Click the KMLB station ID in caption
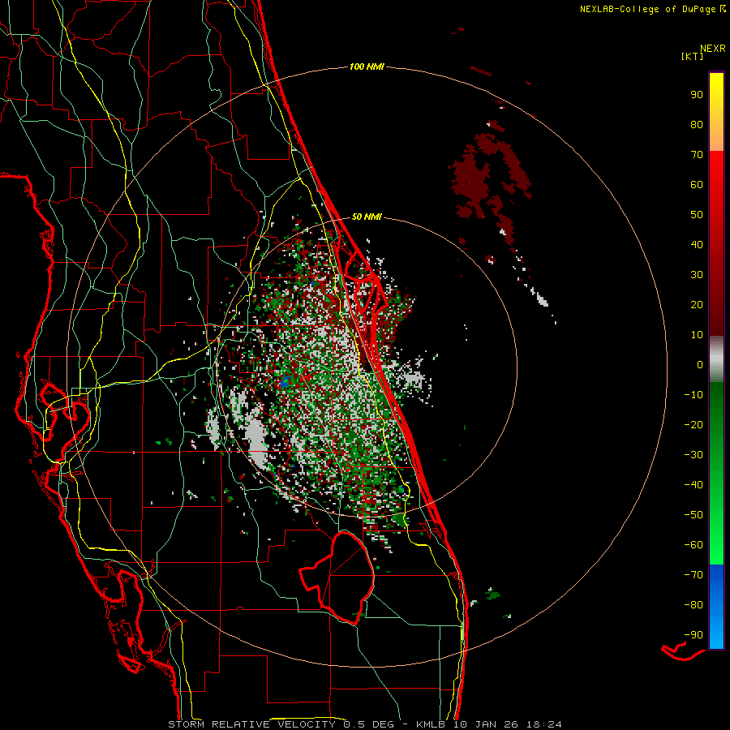 click(432, 724)
